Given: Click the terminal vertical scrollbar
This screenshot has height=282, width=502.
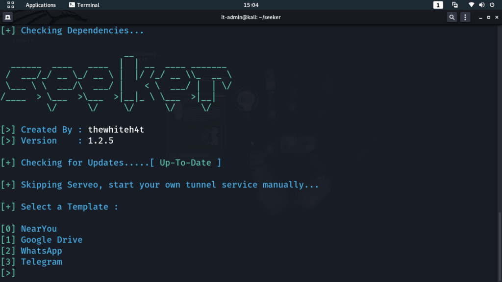Looking at the screenshot, I should (x=500, y=246).
